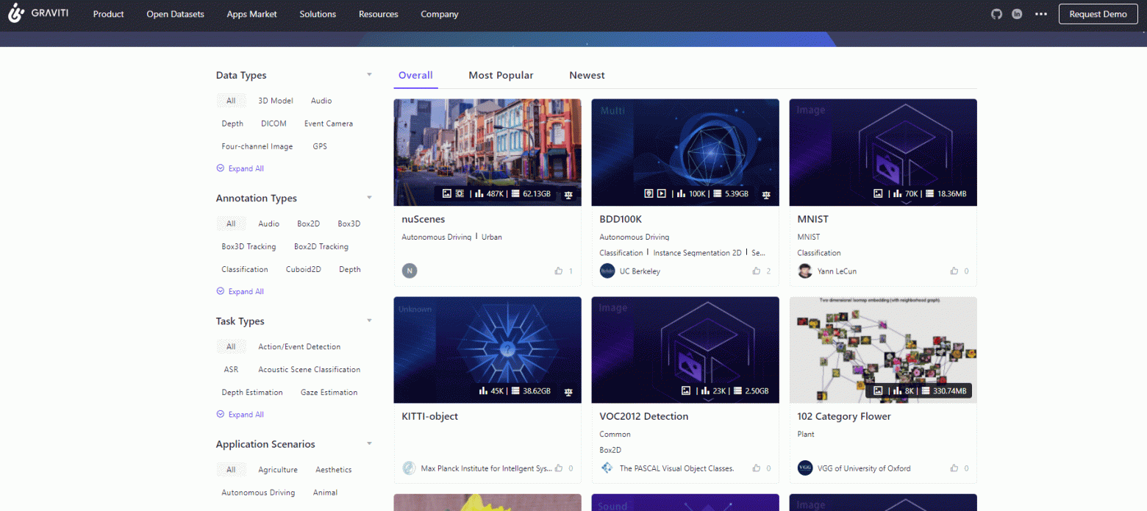Image resolution: width=1147 pixels, height=511 pixels.
Task: Open the GitHub icon link
Action: coord(996,14)
